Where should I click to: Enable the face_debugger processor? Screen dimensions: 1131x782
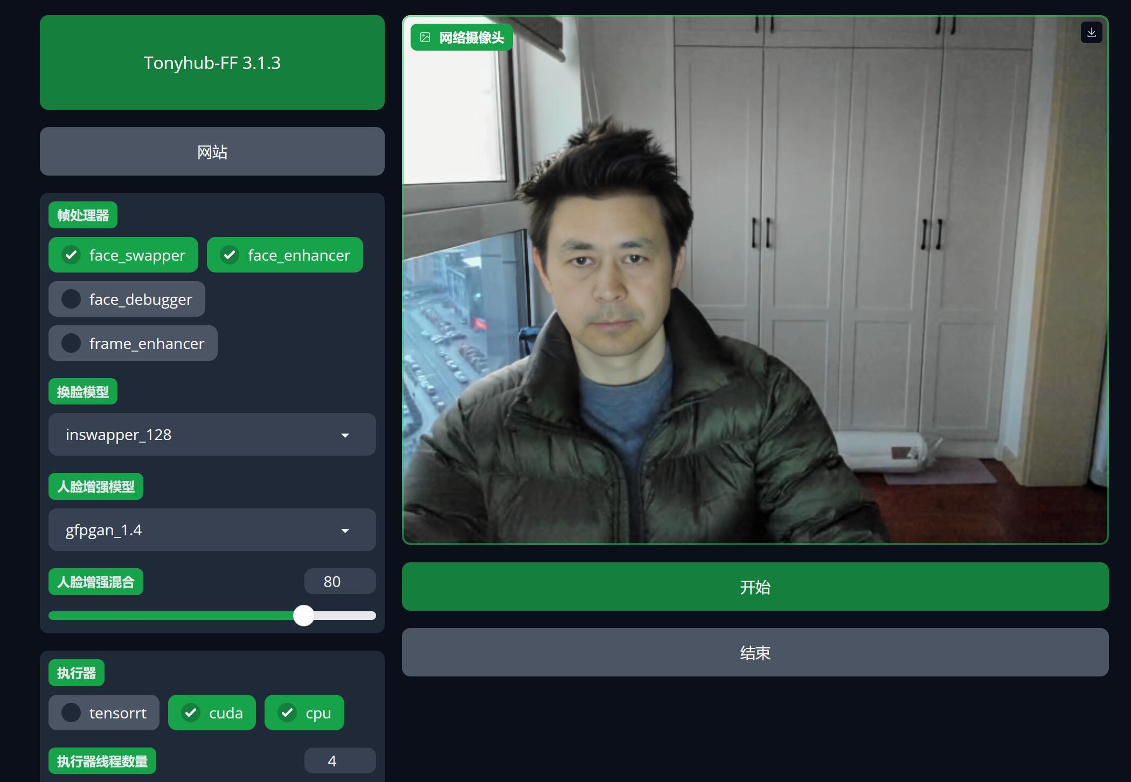point(127,299)
